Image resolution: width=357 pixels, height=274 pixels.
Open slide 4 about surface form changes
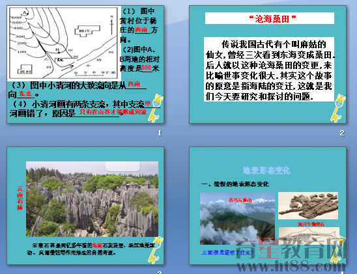click(268, 206)
